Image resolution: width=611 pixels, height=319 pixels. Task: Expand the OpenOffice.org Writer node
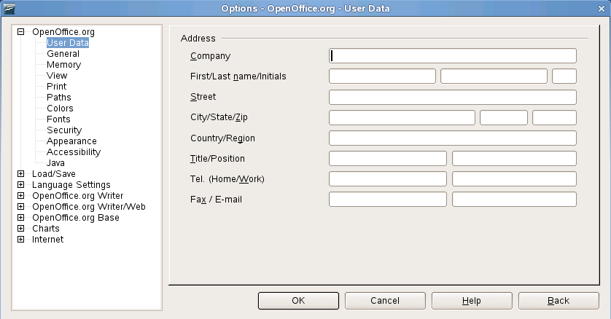tap(21, 196)
